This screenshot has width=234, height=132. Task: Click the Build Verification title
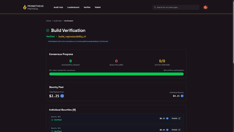(x=68, y=30)
